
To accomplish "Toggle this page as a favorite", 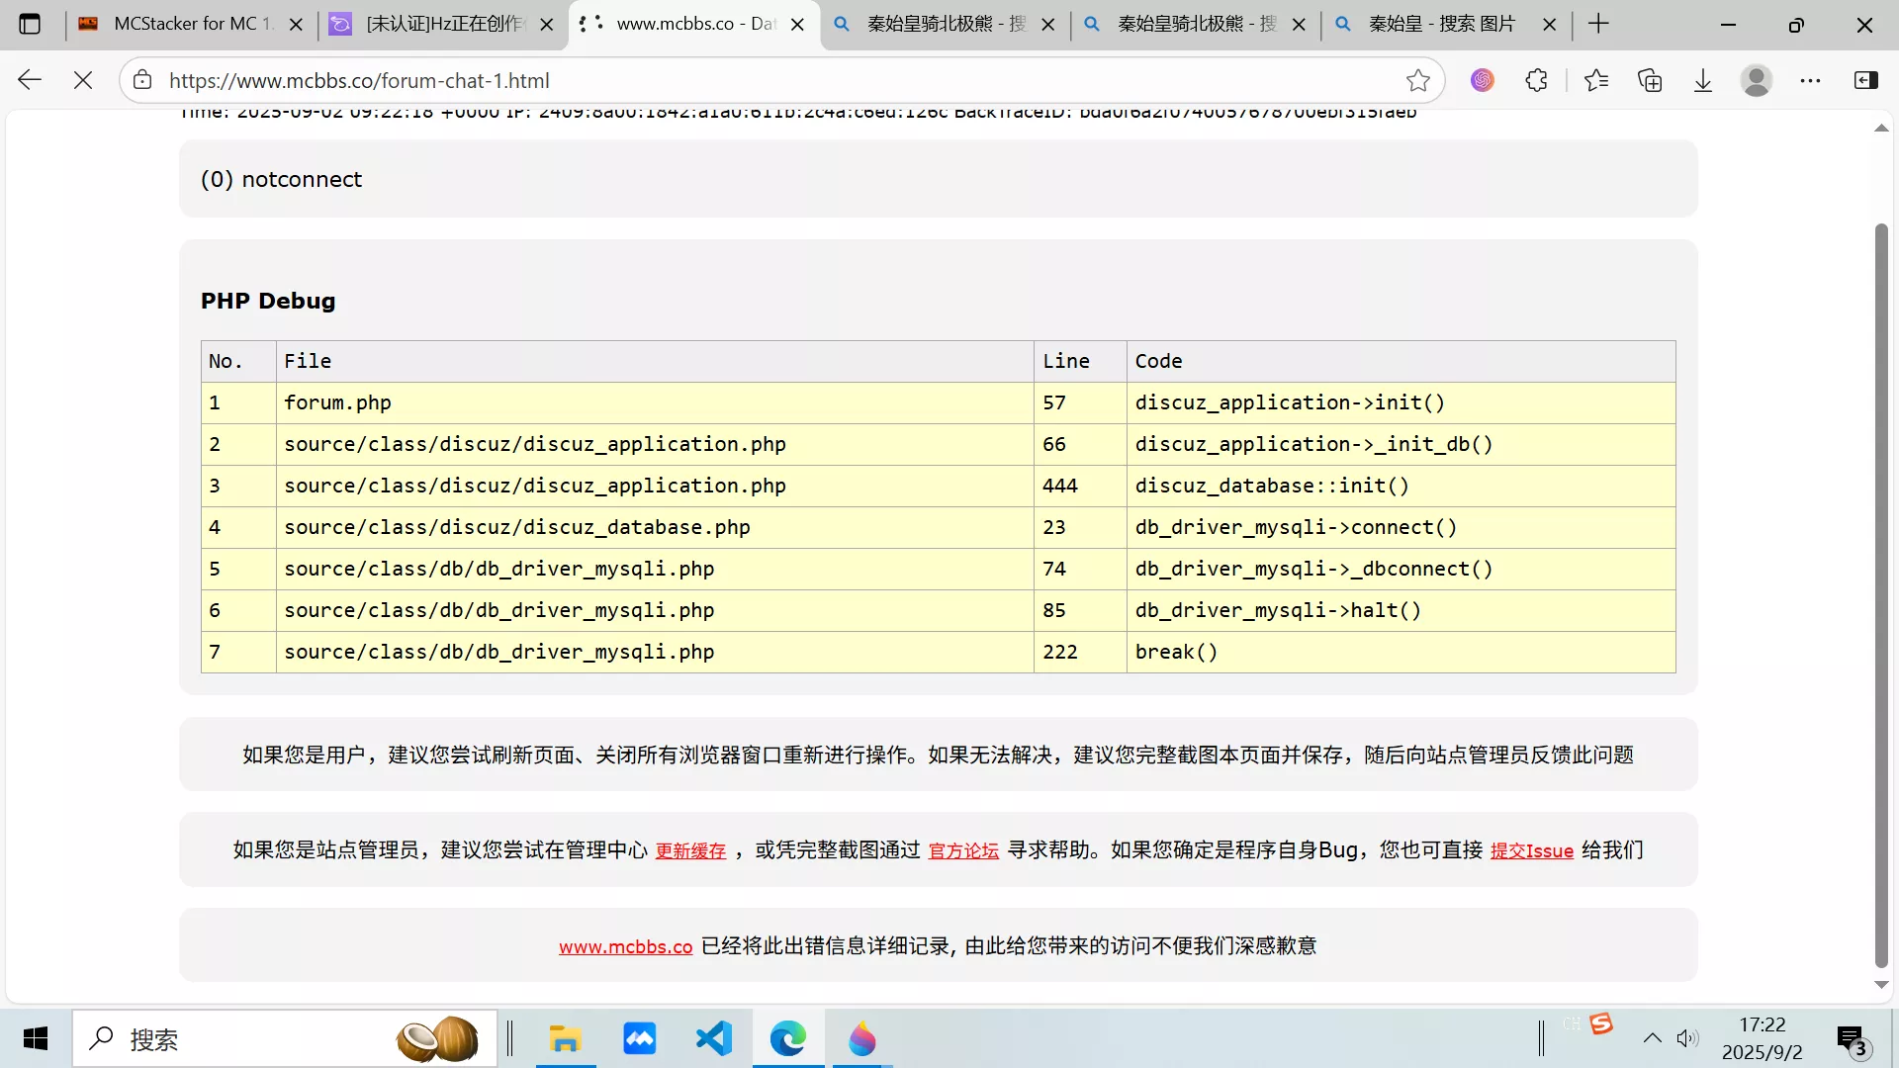I will [1417, 80].
